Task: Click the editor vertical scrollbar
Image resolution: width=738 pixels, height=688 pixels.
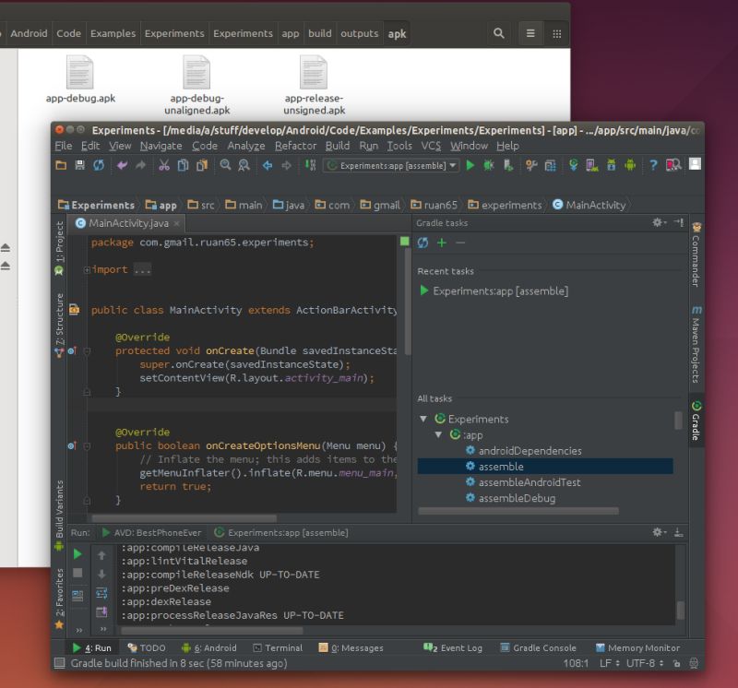Action: [408, 302]
